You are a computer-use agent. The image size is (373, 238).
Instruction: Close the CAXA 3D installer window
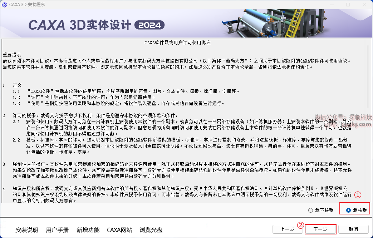pos(364,5)
